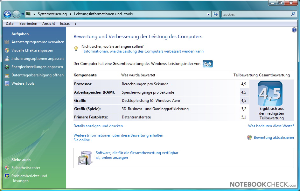The image size is (300, 191).
Task: Expand arrow between Systemsteuerung and Leistungsinformationen
Action: pyautogui.click(x=70, y=14)
